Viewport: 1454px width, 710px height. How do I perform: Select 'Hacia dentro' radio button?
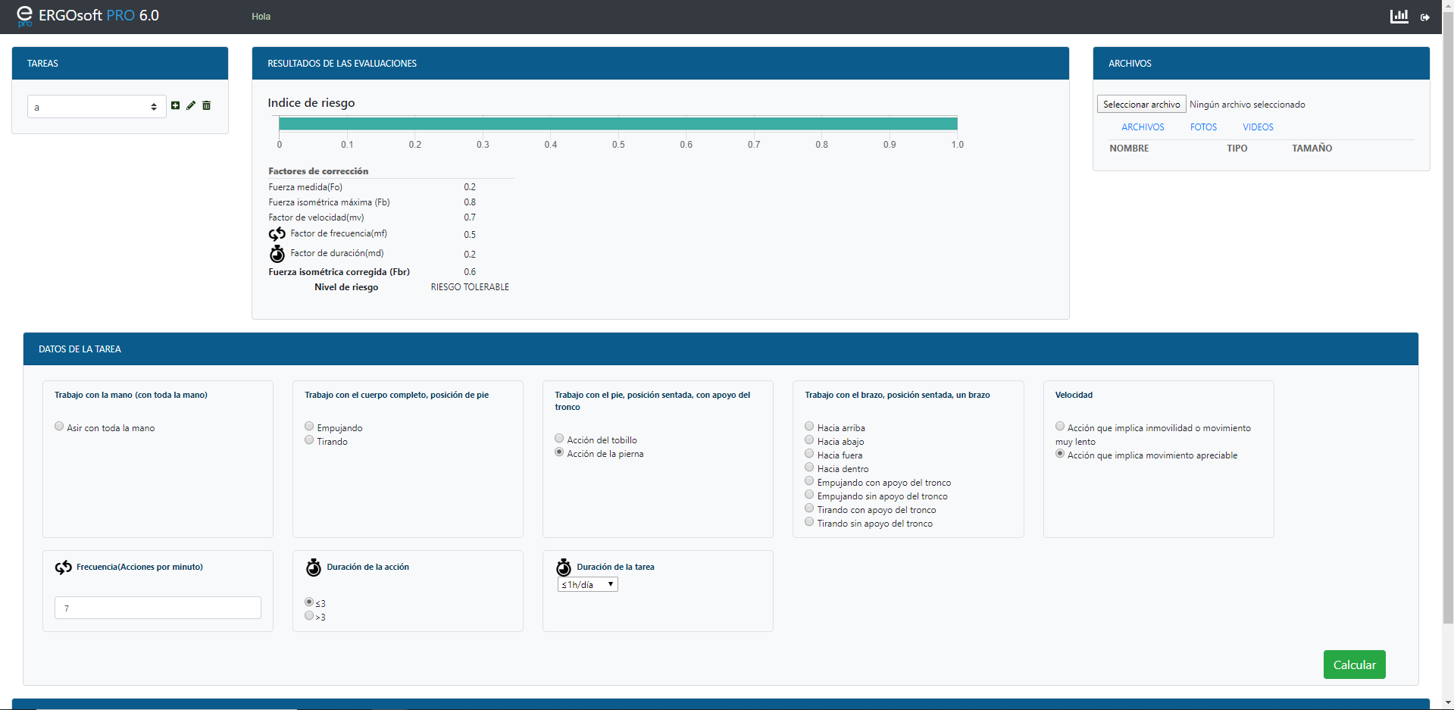click(x=809, y=468)
